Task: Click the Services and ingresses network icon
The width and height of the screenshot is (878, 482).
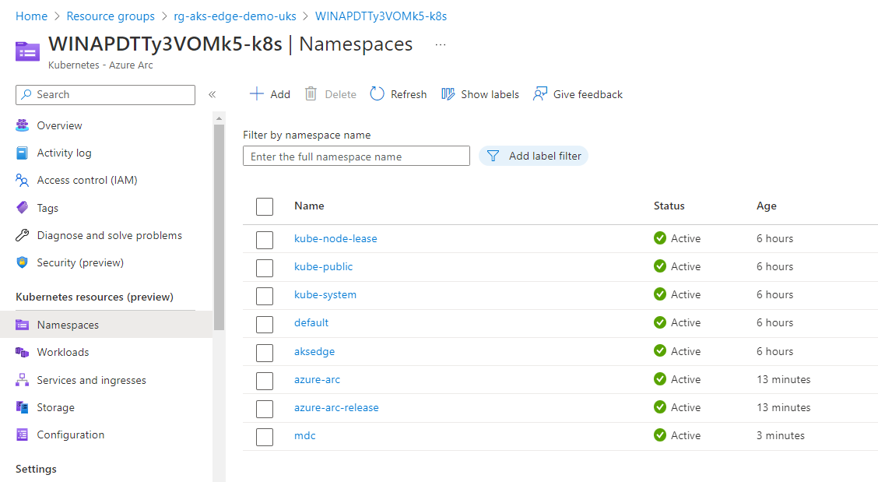Action: tap(23, 380)
